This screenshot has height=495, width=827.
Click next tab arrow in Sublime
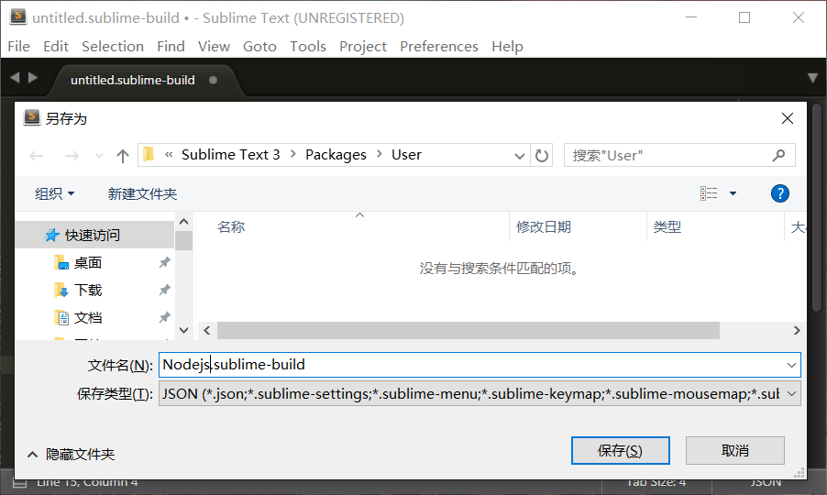point(33,78)
